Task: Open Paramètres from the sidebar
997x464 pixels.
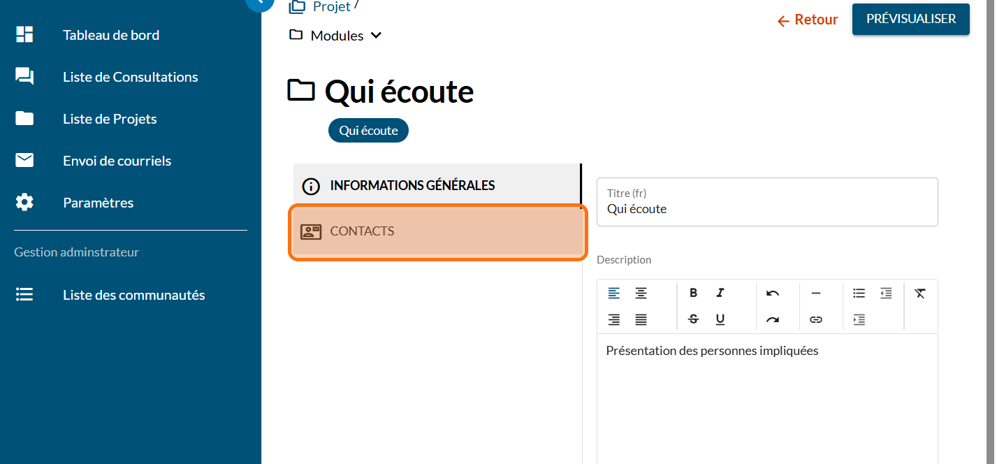Action: coord(98,203)
